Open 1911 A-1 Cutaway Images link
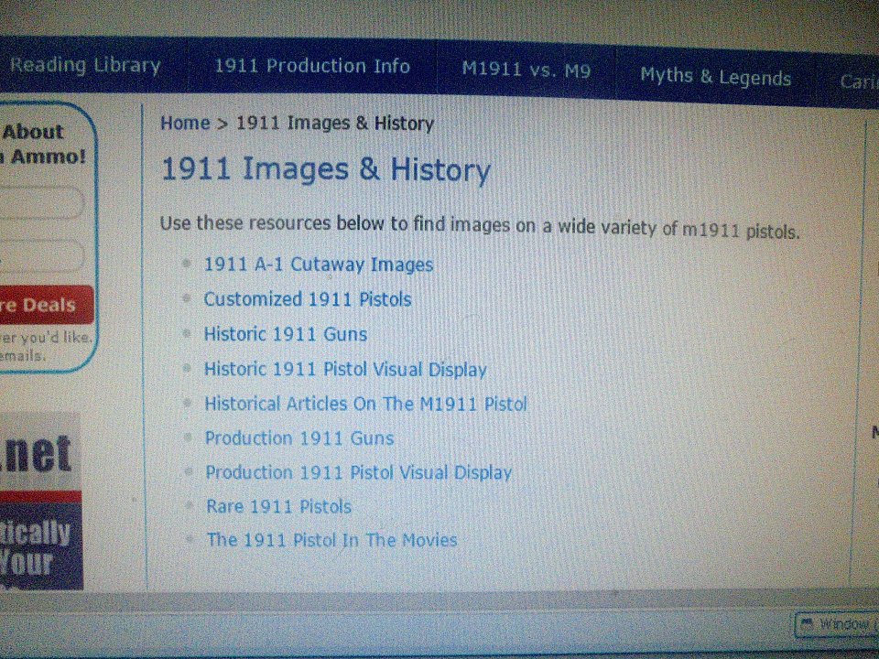The image size is (879, 659). (319, 264)
